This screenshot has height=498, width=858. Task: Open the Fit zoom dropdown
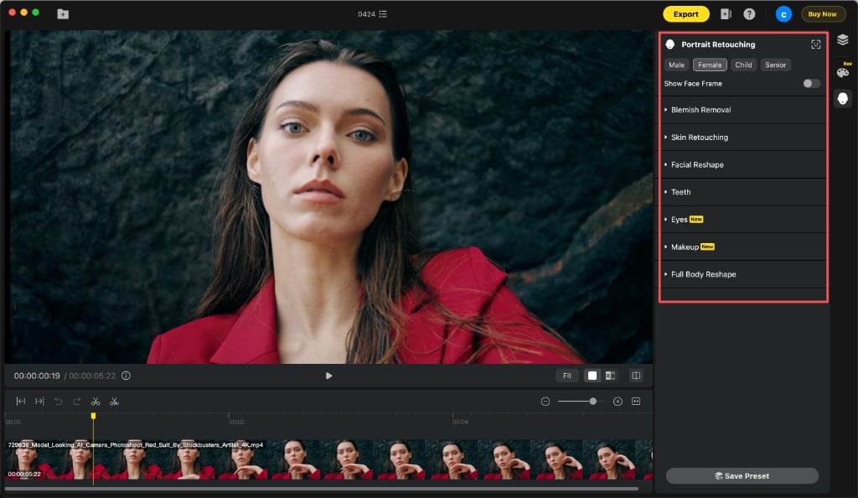(x=567, y=376)
